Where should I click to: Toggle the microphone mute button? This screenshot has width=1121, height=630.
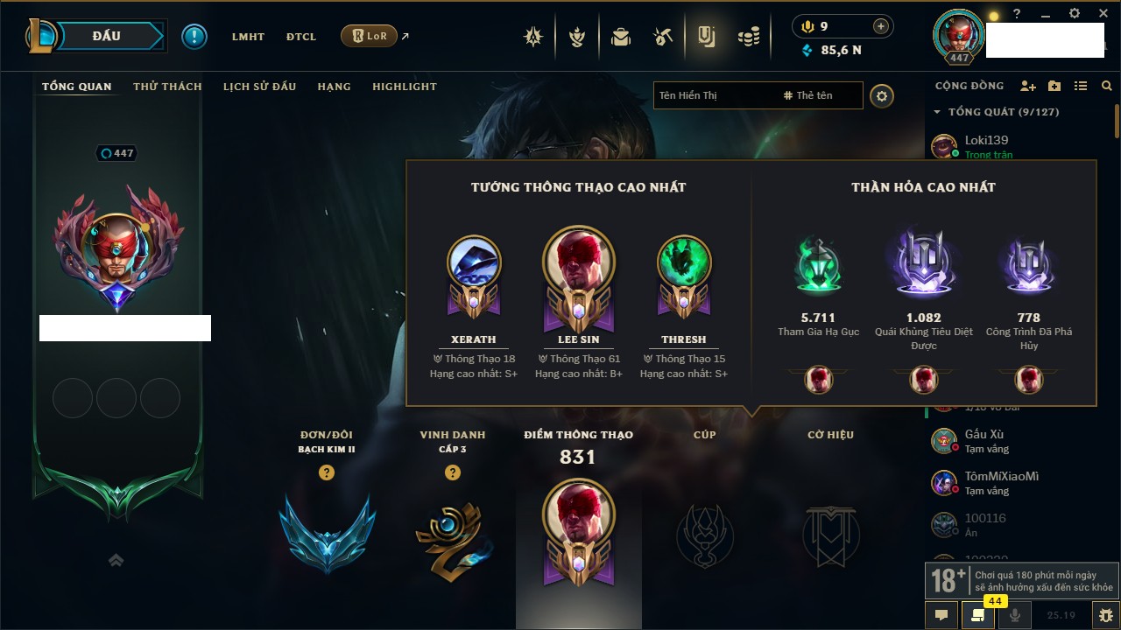(x=1015, y=615)
